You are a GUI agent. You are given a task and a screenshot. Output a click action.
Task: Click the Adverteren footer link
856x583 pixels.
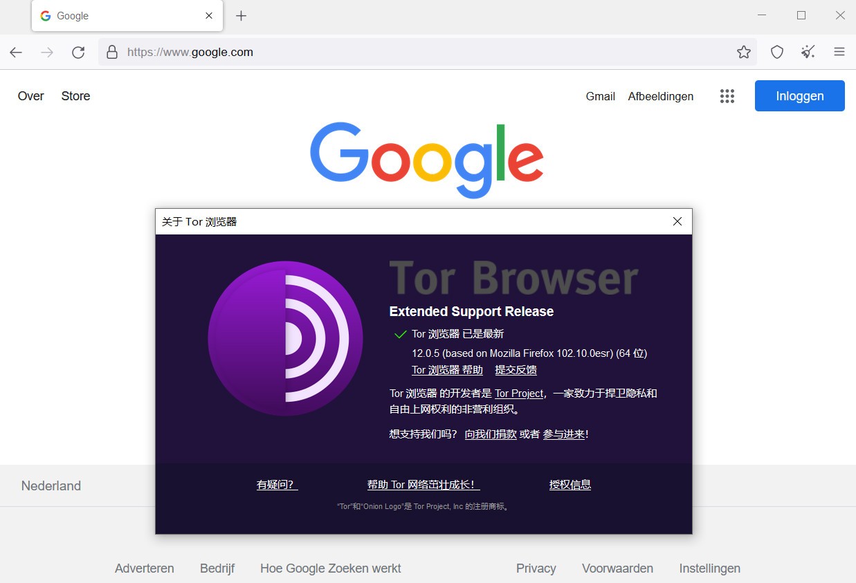click(145, 568)
